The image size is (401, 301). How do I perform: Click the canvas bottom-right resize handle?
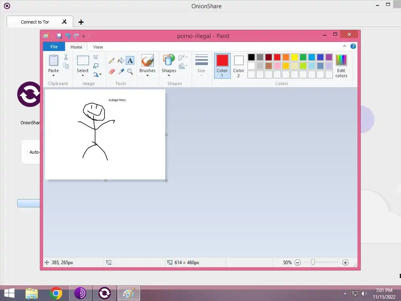point(166,180)
